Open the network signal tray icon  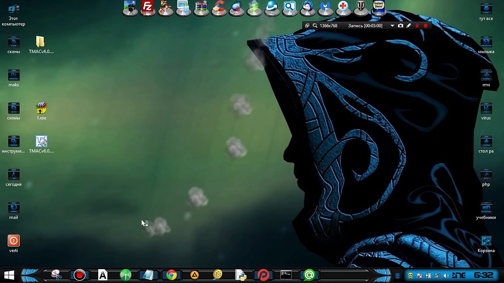(x=437, y=276)
